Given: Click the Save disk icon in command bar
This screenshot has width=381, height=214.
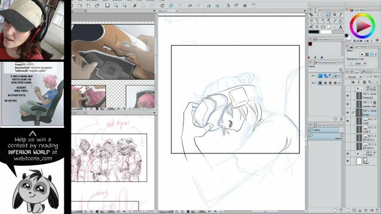Looking at the screenshot, I should [107, 5].
